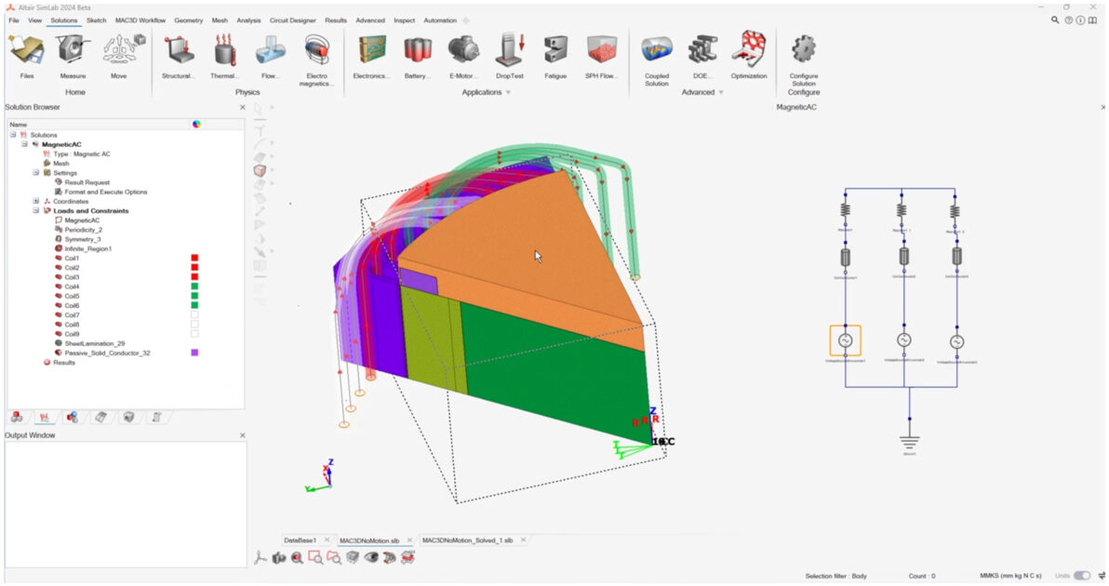The image size is (1109, 586).
Task: Tick the empty color box beside Coil7
Action: (x=194, y=315)
